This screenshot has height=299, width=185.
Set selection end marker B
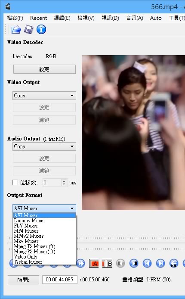[x=107, y=263]
